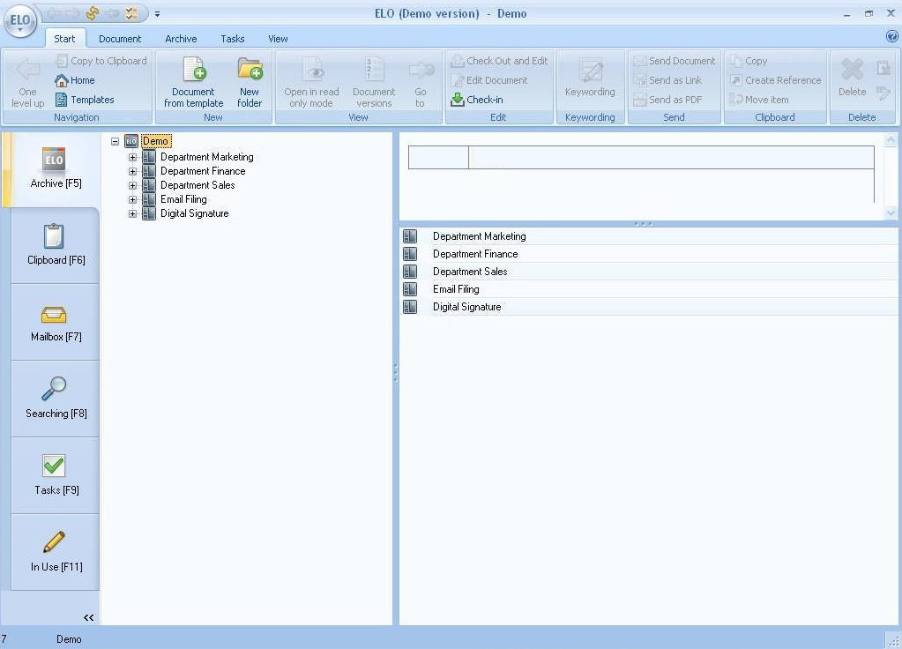Click the Go to icon in the View group

point(421,82)
